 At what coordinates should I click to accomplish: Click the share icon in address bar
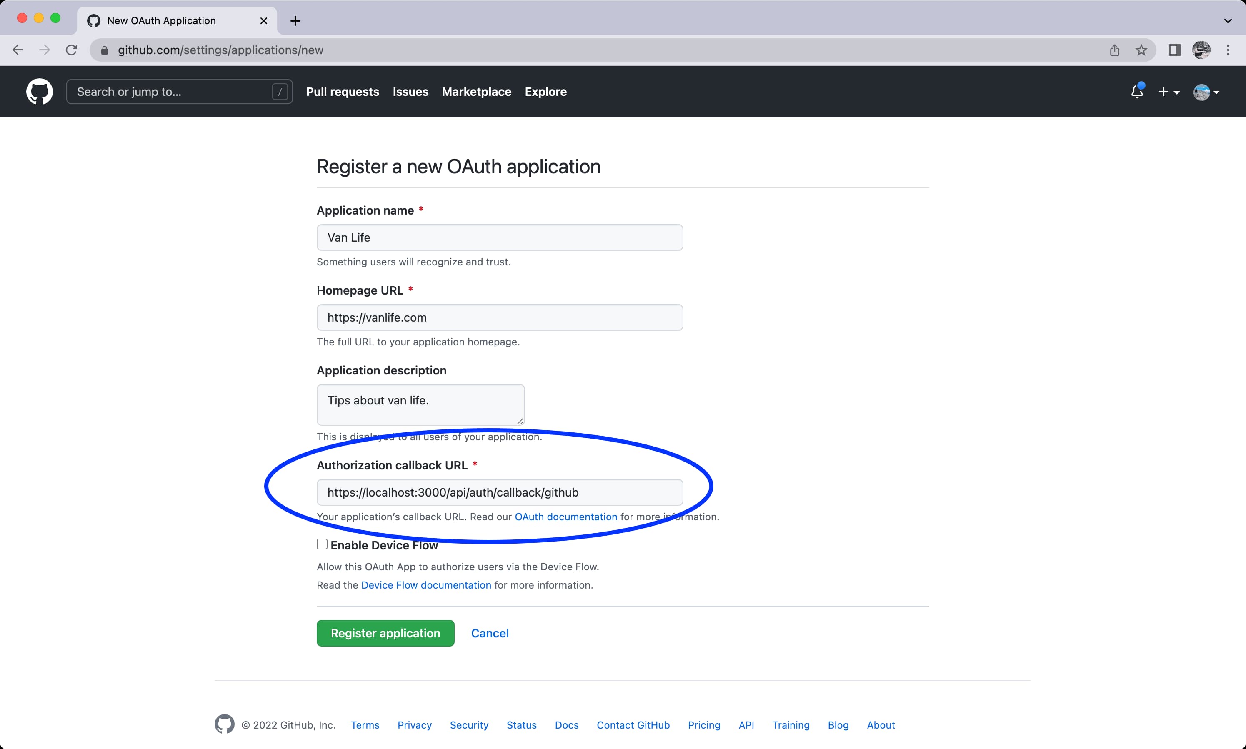tap(1114, 50)
